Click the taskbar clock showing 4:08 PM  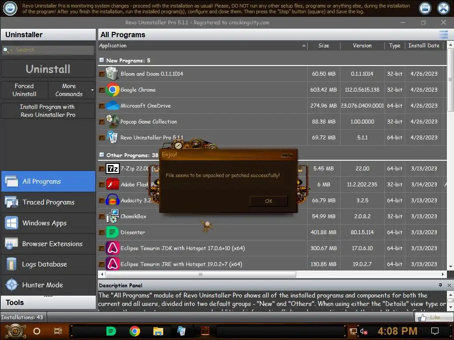pyautogui.click(x=397, y=331)
